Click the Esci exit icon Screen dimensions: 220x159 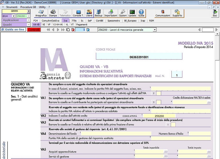tap(215, 13)
